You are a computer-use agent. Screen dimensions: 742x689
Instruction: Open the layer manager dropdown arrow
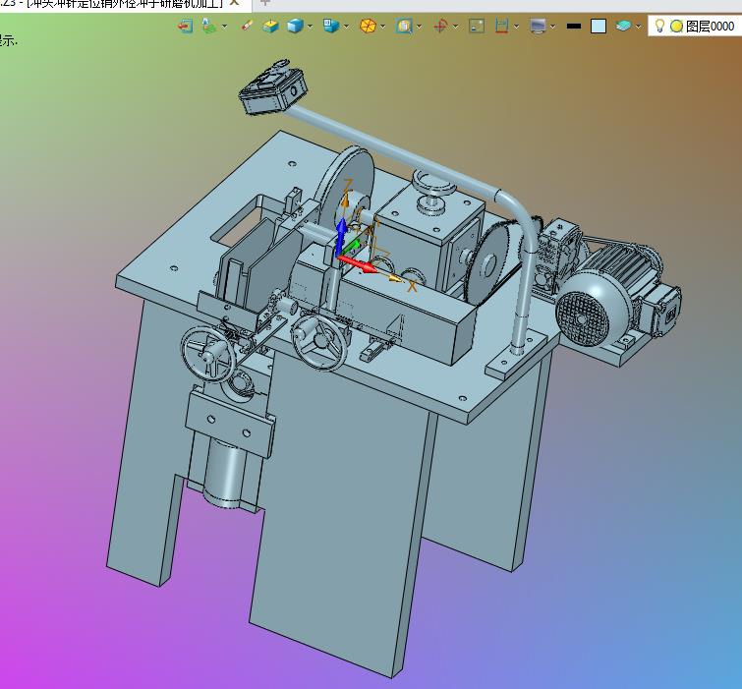[639, 26]
